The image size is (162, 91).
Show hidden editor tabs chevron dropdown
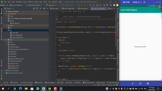115,8
